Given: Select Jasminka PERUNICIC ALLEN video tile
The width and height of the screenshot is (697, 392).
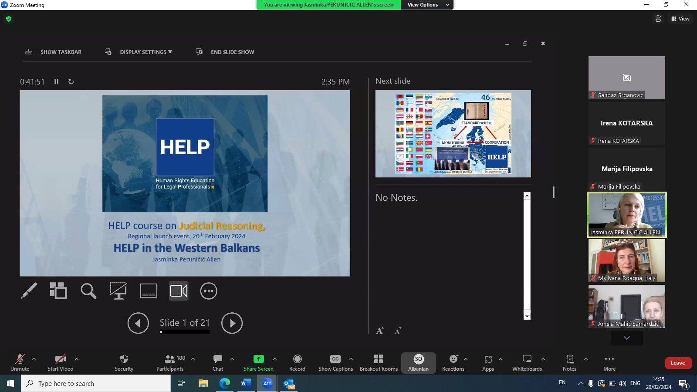Looking at the screenshot, I should pos(627,215).
